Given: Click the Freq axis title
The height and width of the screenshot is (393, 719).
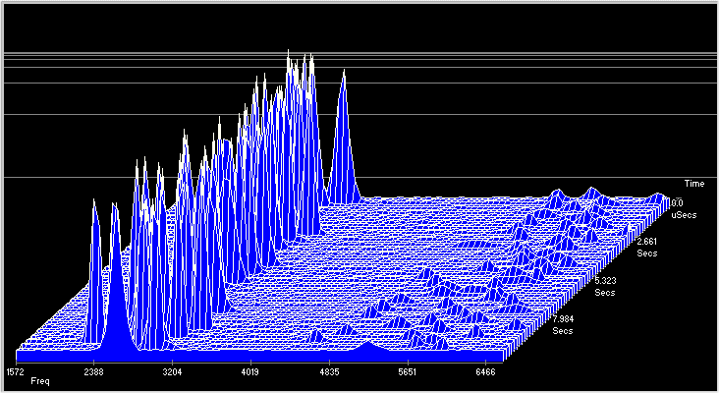Looking at the screenshot, I should (40, 381).
